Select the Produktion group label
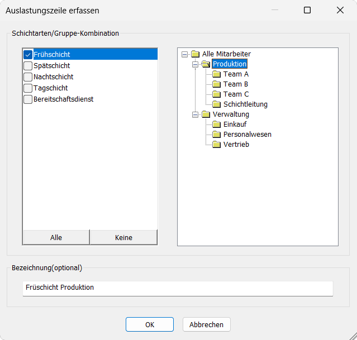 [x=230, y=64]
